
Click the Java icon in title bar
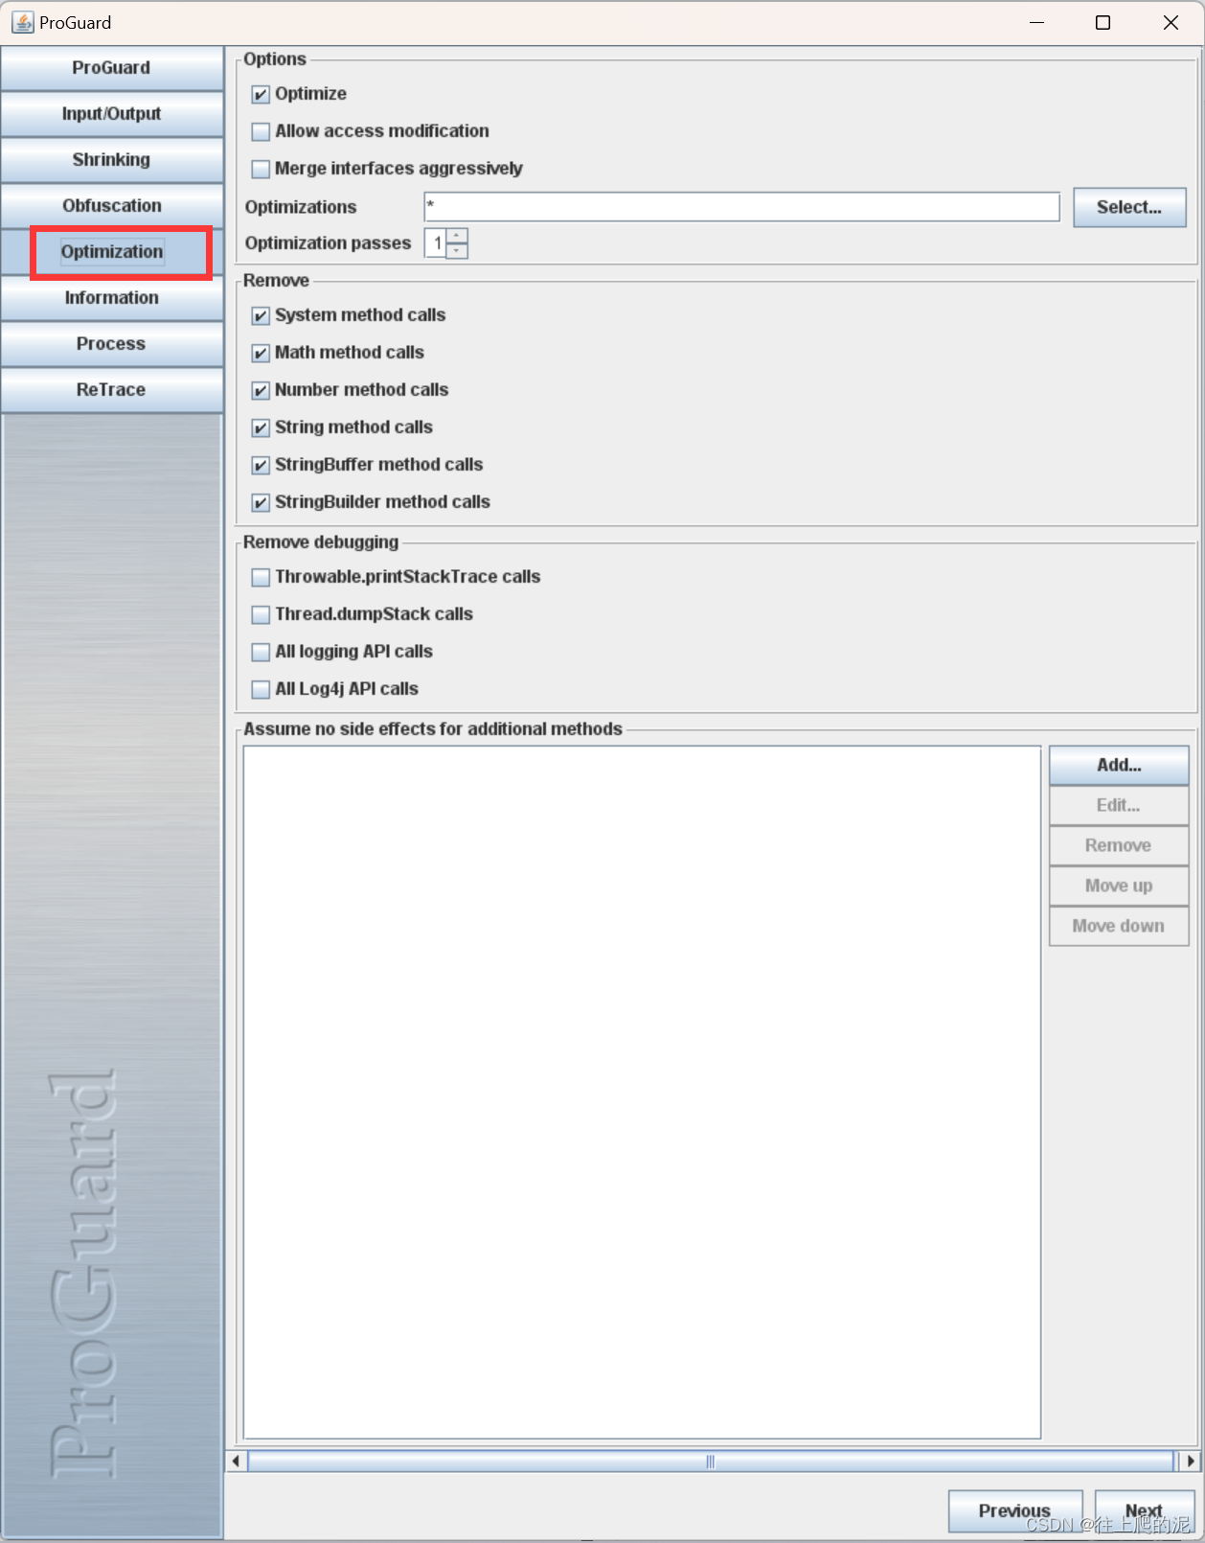[22, 22]
